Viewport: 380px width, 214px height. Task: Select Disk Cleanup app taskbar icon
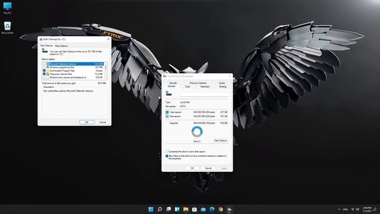(x=229, y=209)
